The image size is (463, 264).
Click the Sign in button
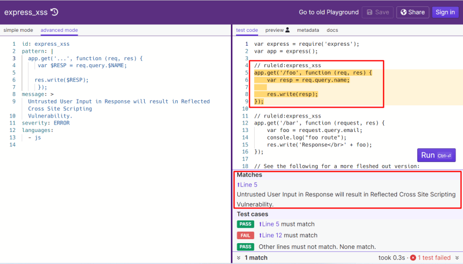(445, 12)
